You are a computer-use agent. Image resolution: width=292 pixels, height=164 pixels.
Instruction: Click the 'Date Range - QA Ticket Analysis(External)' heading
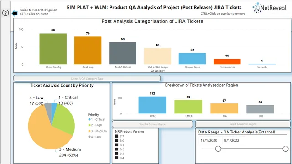(x=237, y=132)
